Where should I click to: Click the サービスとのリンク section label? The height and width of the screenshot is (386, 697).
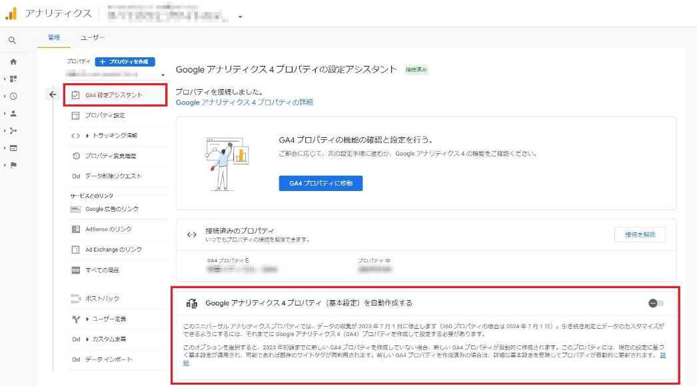click(x=91, y=196)
